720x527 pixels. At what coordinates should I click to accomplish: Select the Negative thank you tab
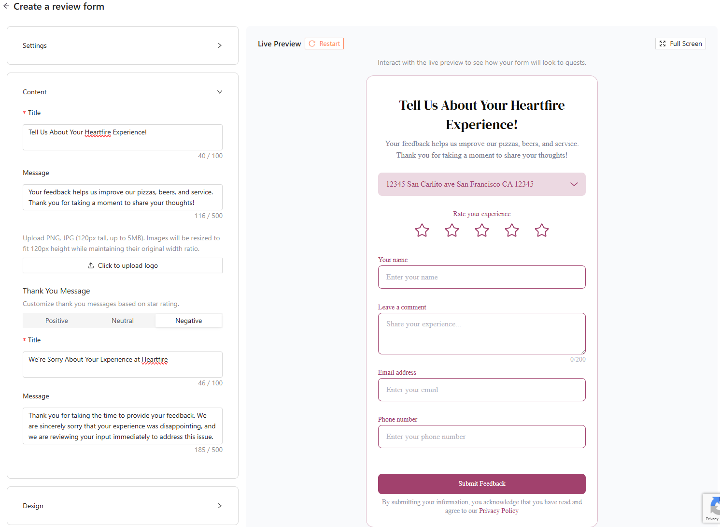188,321
